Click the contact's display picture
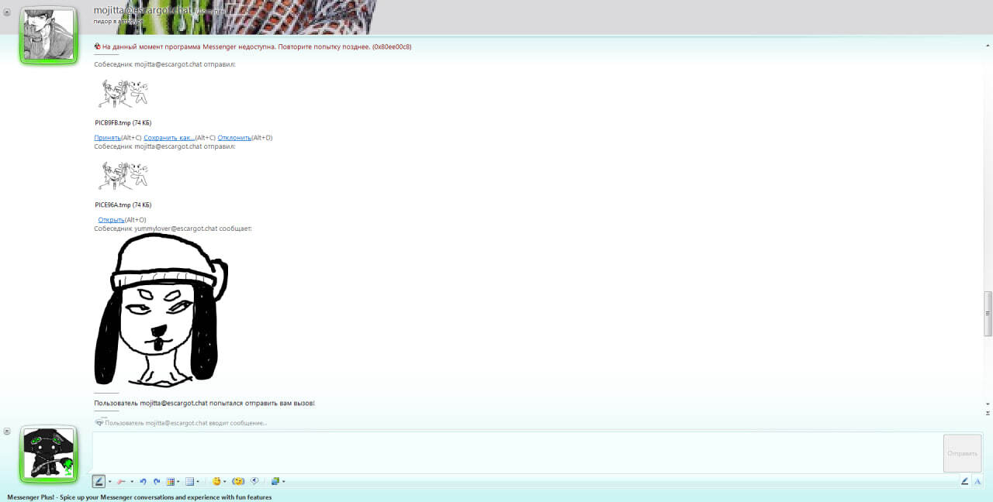993x502 pixels. (x=48, y=35)
